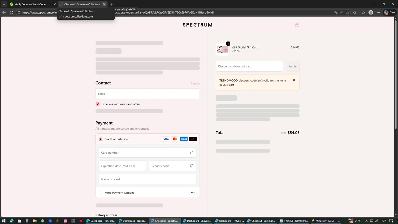This screenshot has width=398, height=224.
Task: Click the American Express logo
Action: click(x=184, y=139)
